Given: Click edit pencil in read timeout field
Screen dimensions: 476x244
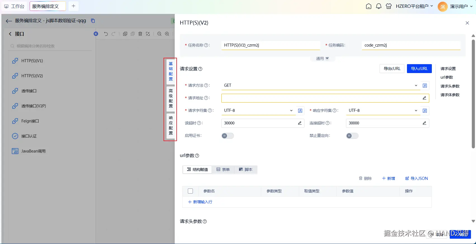Looking at the screenshot, I should [x=300, y=123].
